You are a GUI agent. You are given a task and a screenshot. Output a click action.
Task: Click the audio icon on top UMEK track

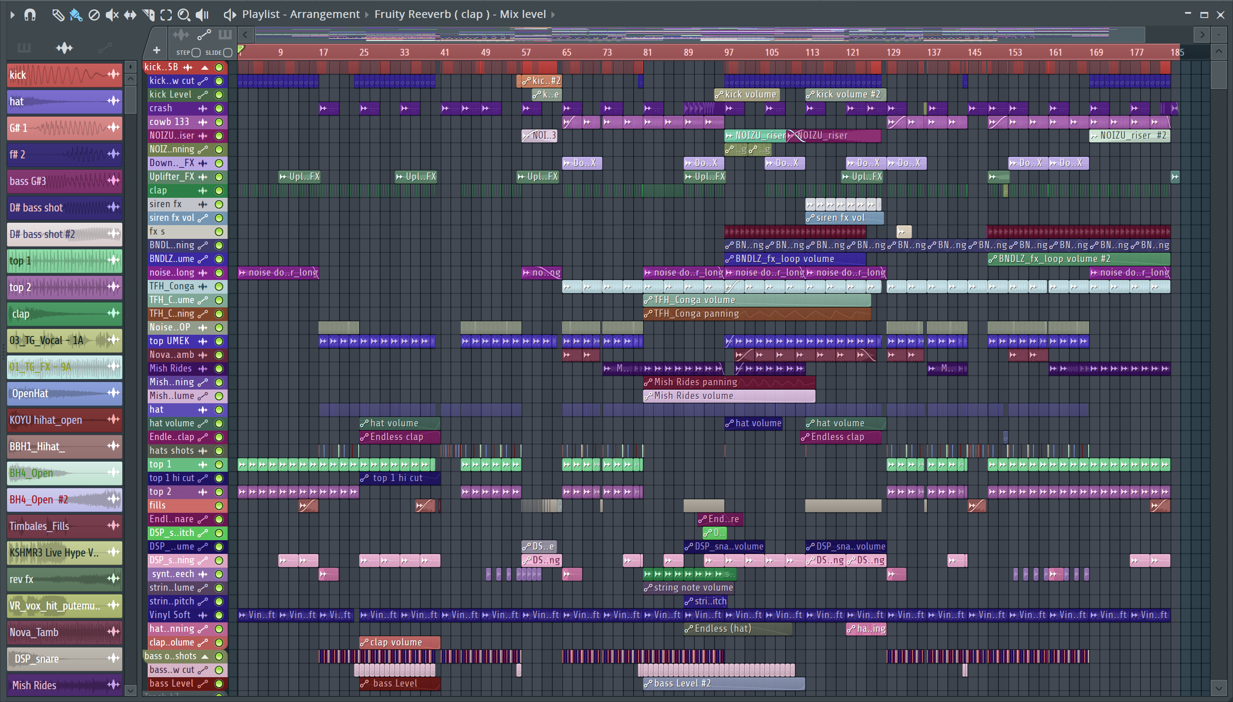pyautogui.click(x=203, y=341)
